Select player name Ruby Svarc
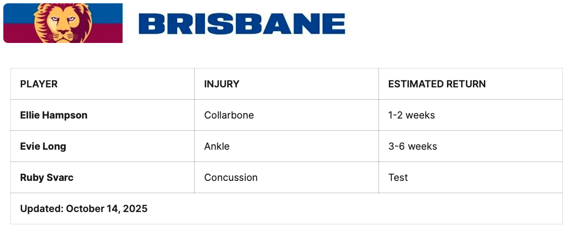Viewport: 568px width, 230px height. point(47,178)
